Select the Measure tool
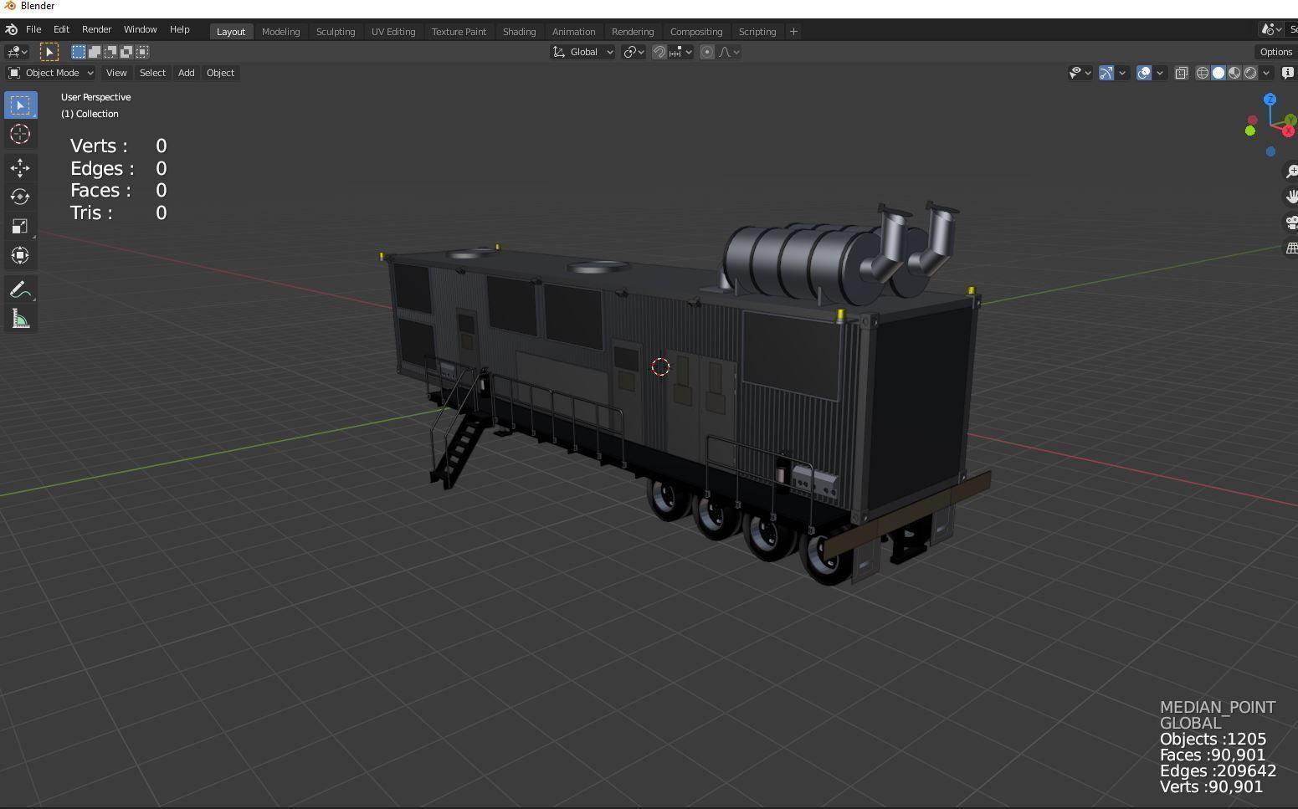1298x809 pixels. coord(20,319)
